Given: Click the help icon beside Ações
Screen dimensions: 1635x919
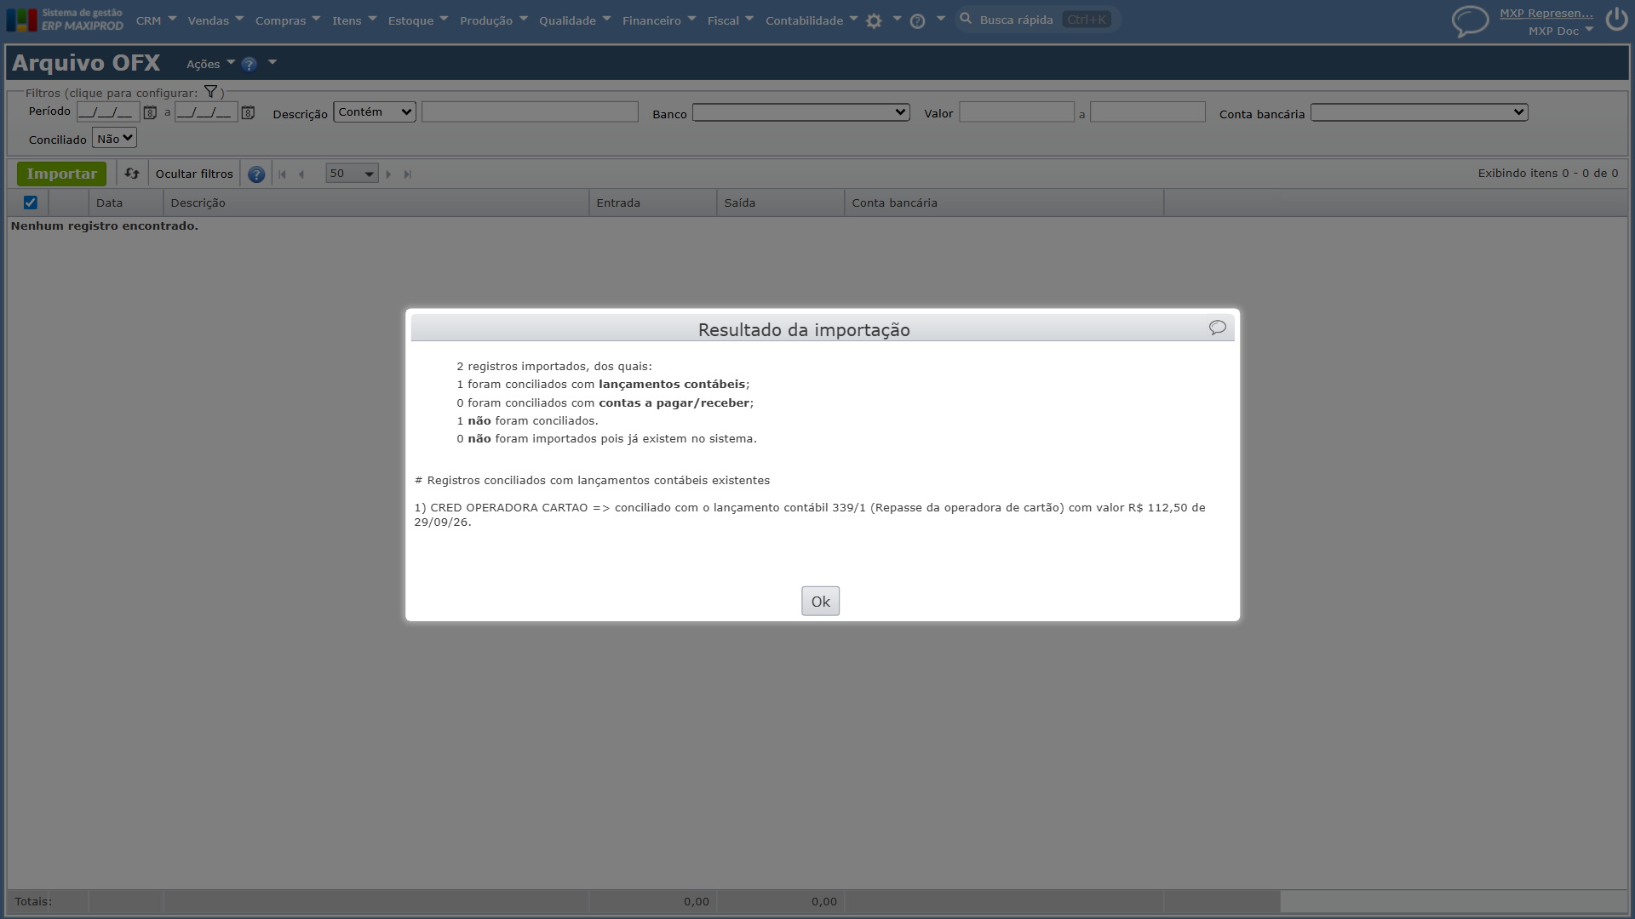Looking at the screenshot, I should pyautogui.click(x=249, y=64).
